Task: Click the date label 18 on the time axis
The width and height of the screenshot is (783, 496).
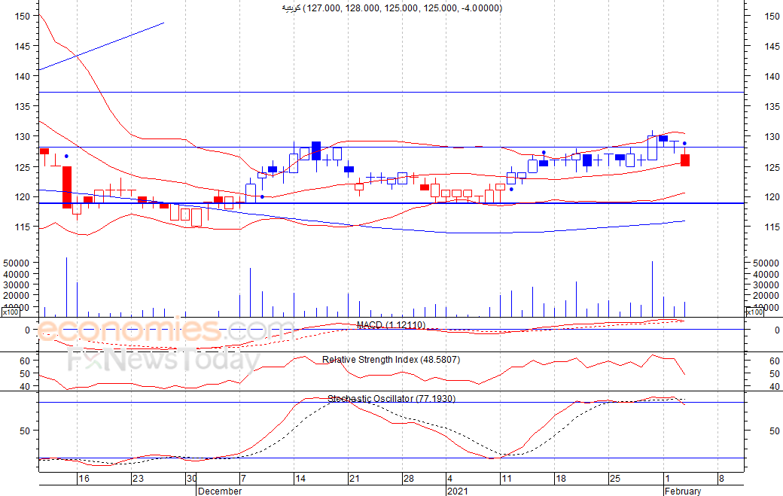Action: 561,479
